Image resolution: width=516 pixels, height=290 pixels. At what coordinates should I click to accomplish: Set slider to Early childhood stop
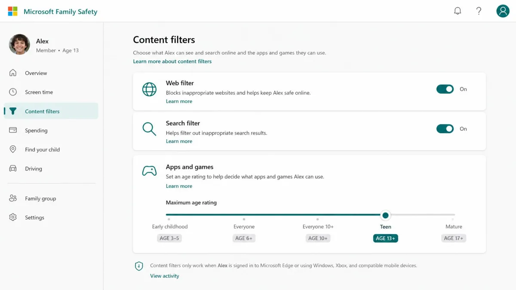[x=169, y=219]
